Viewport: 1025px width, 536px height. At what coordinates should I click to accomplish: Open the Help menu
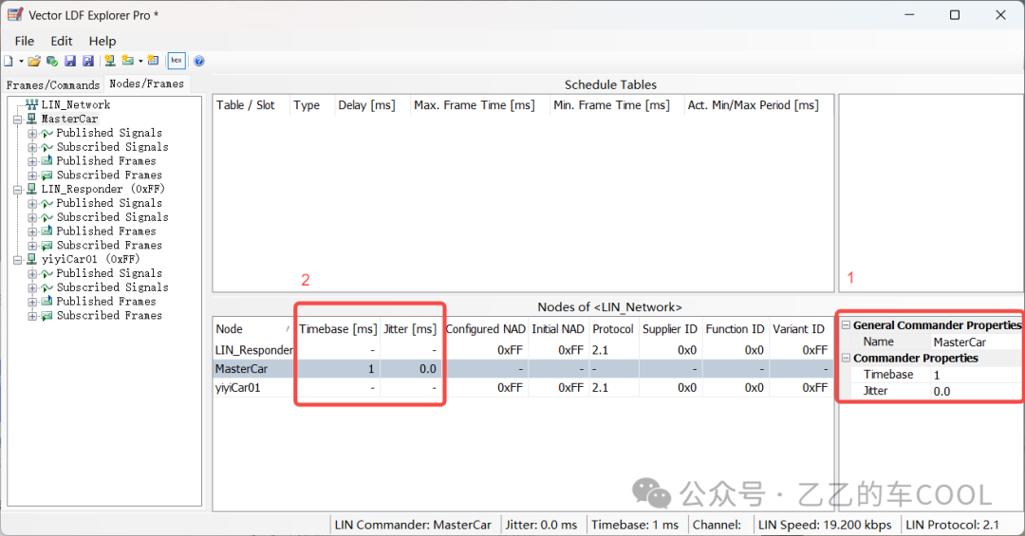click(102, 41)
